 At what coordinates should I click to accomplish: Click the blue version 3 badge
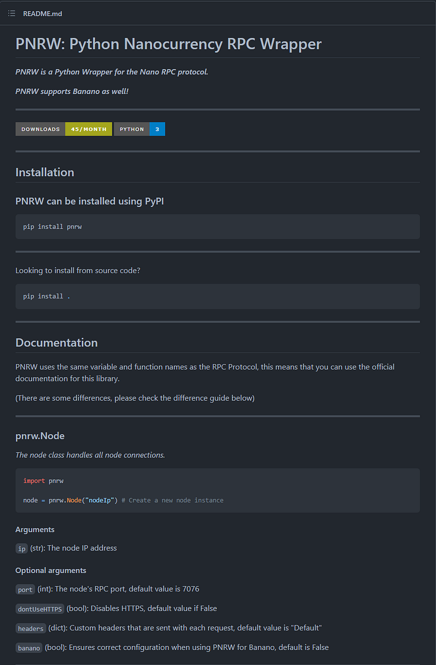pyautogui.click(x=158, y=129)
